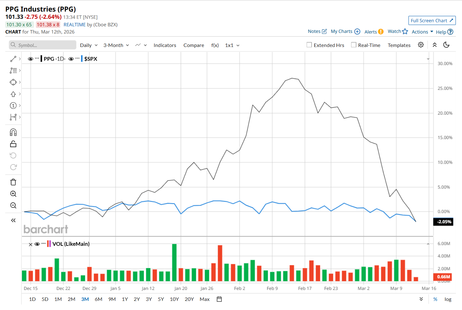Click the VOL indicator color swatch
462x310 pixels.
(49, 244)
